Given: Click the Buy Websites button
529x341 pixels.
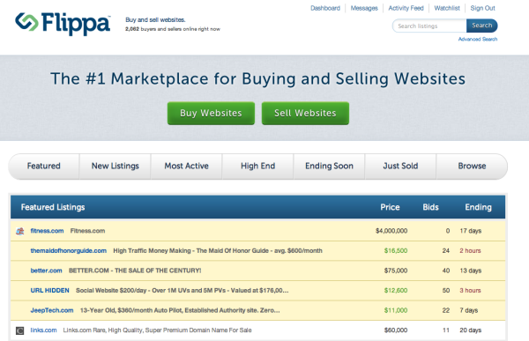Looking at the screenshot, I should 211,114.
